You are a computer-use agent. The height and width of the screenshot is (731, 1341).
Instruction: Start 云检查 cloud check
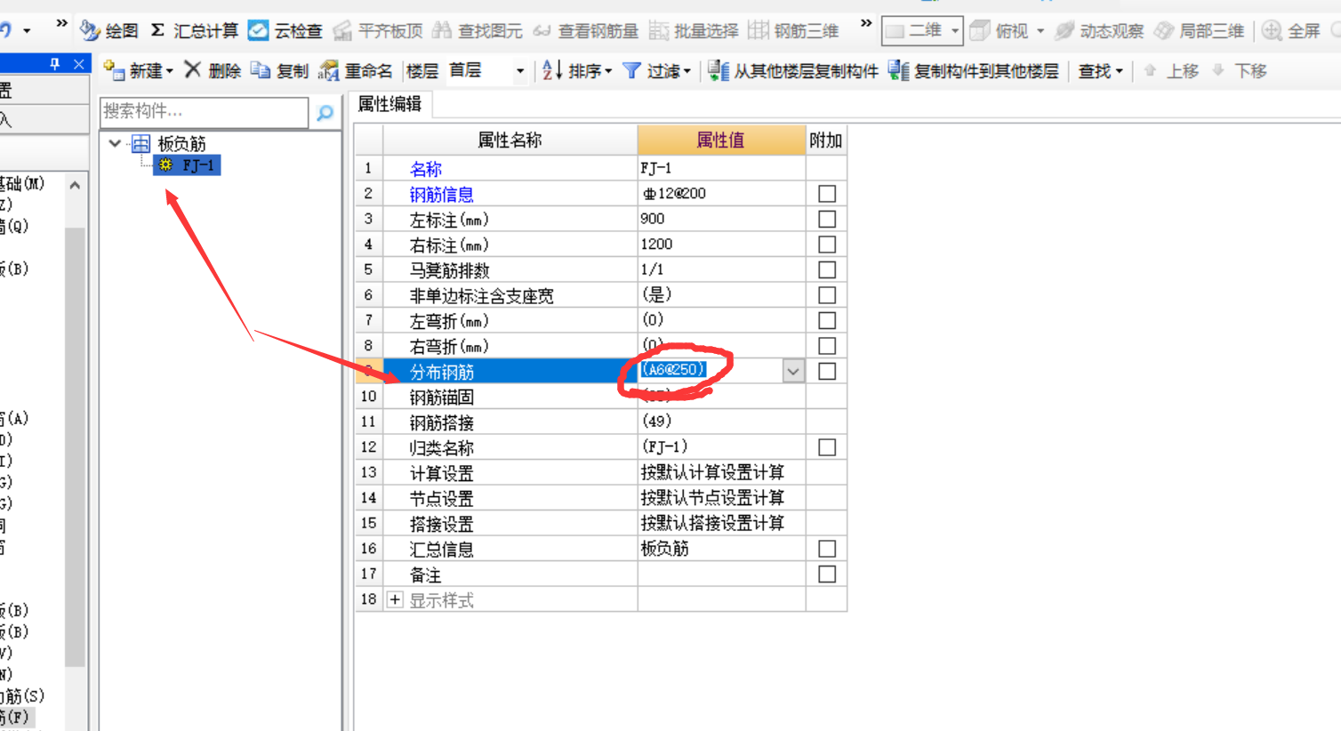[285, 31]
